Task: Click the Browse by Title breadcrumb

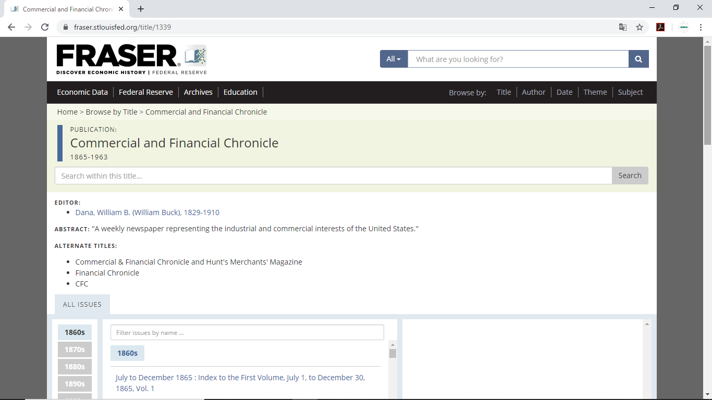Action: (x=112, y=112)
